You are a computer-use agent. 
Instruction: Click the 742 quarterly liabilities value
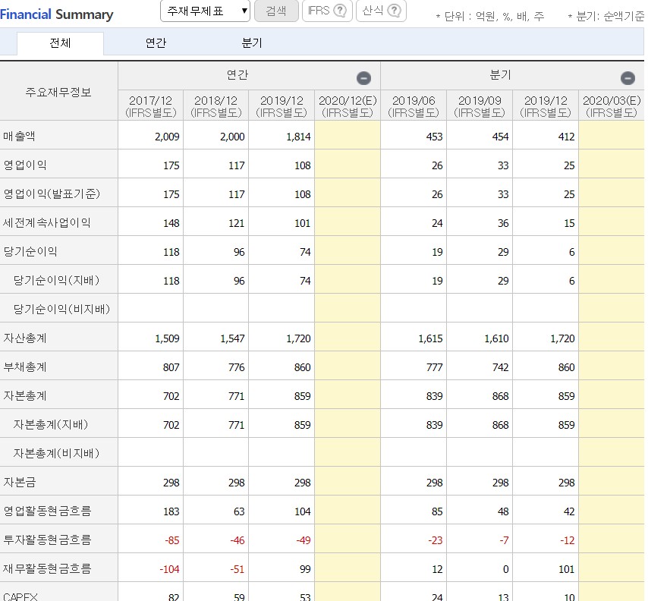[x=500, y=367]
